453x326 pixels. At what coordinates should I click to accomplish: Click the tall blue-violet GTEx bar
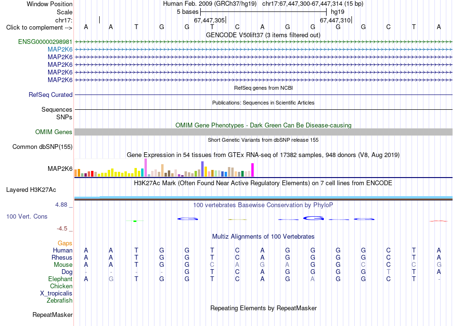203,169
